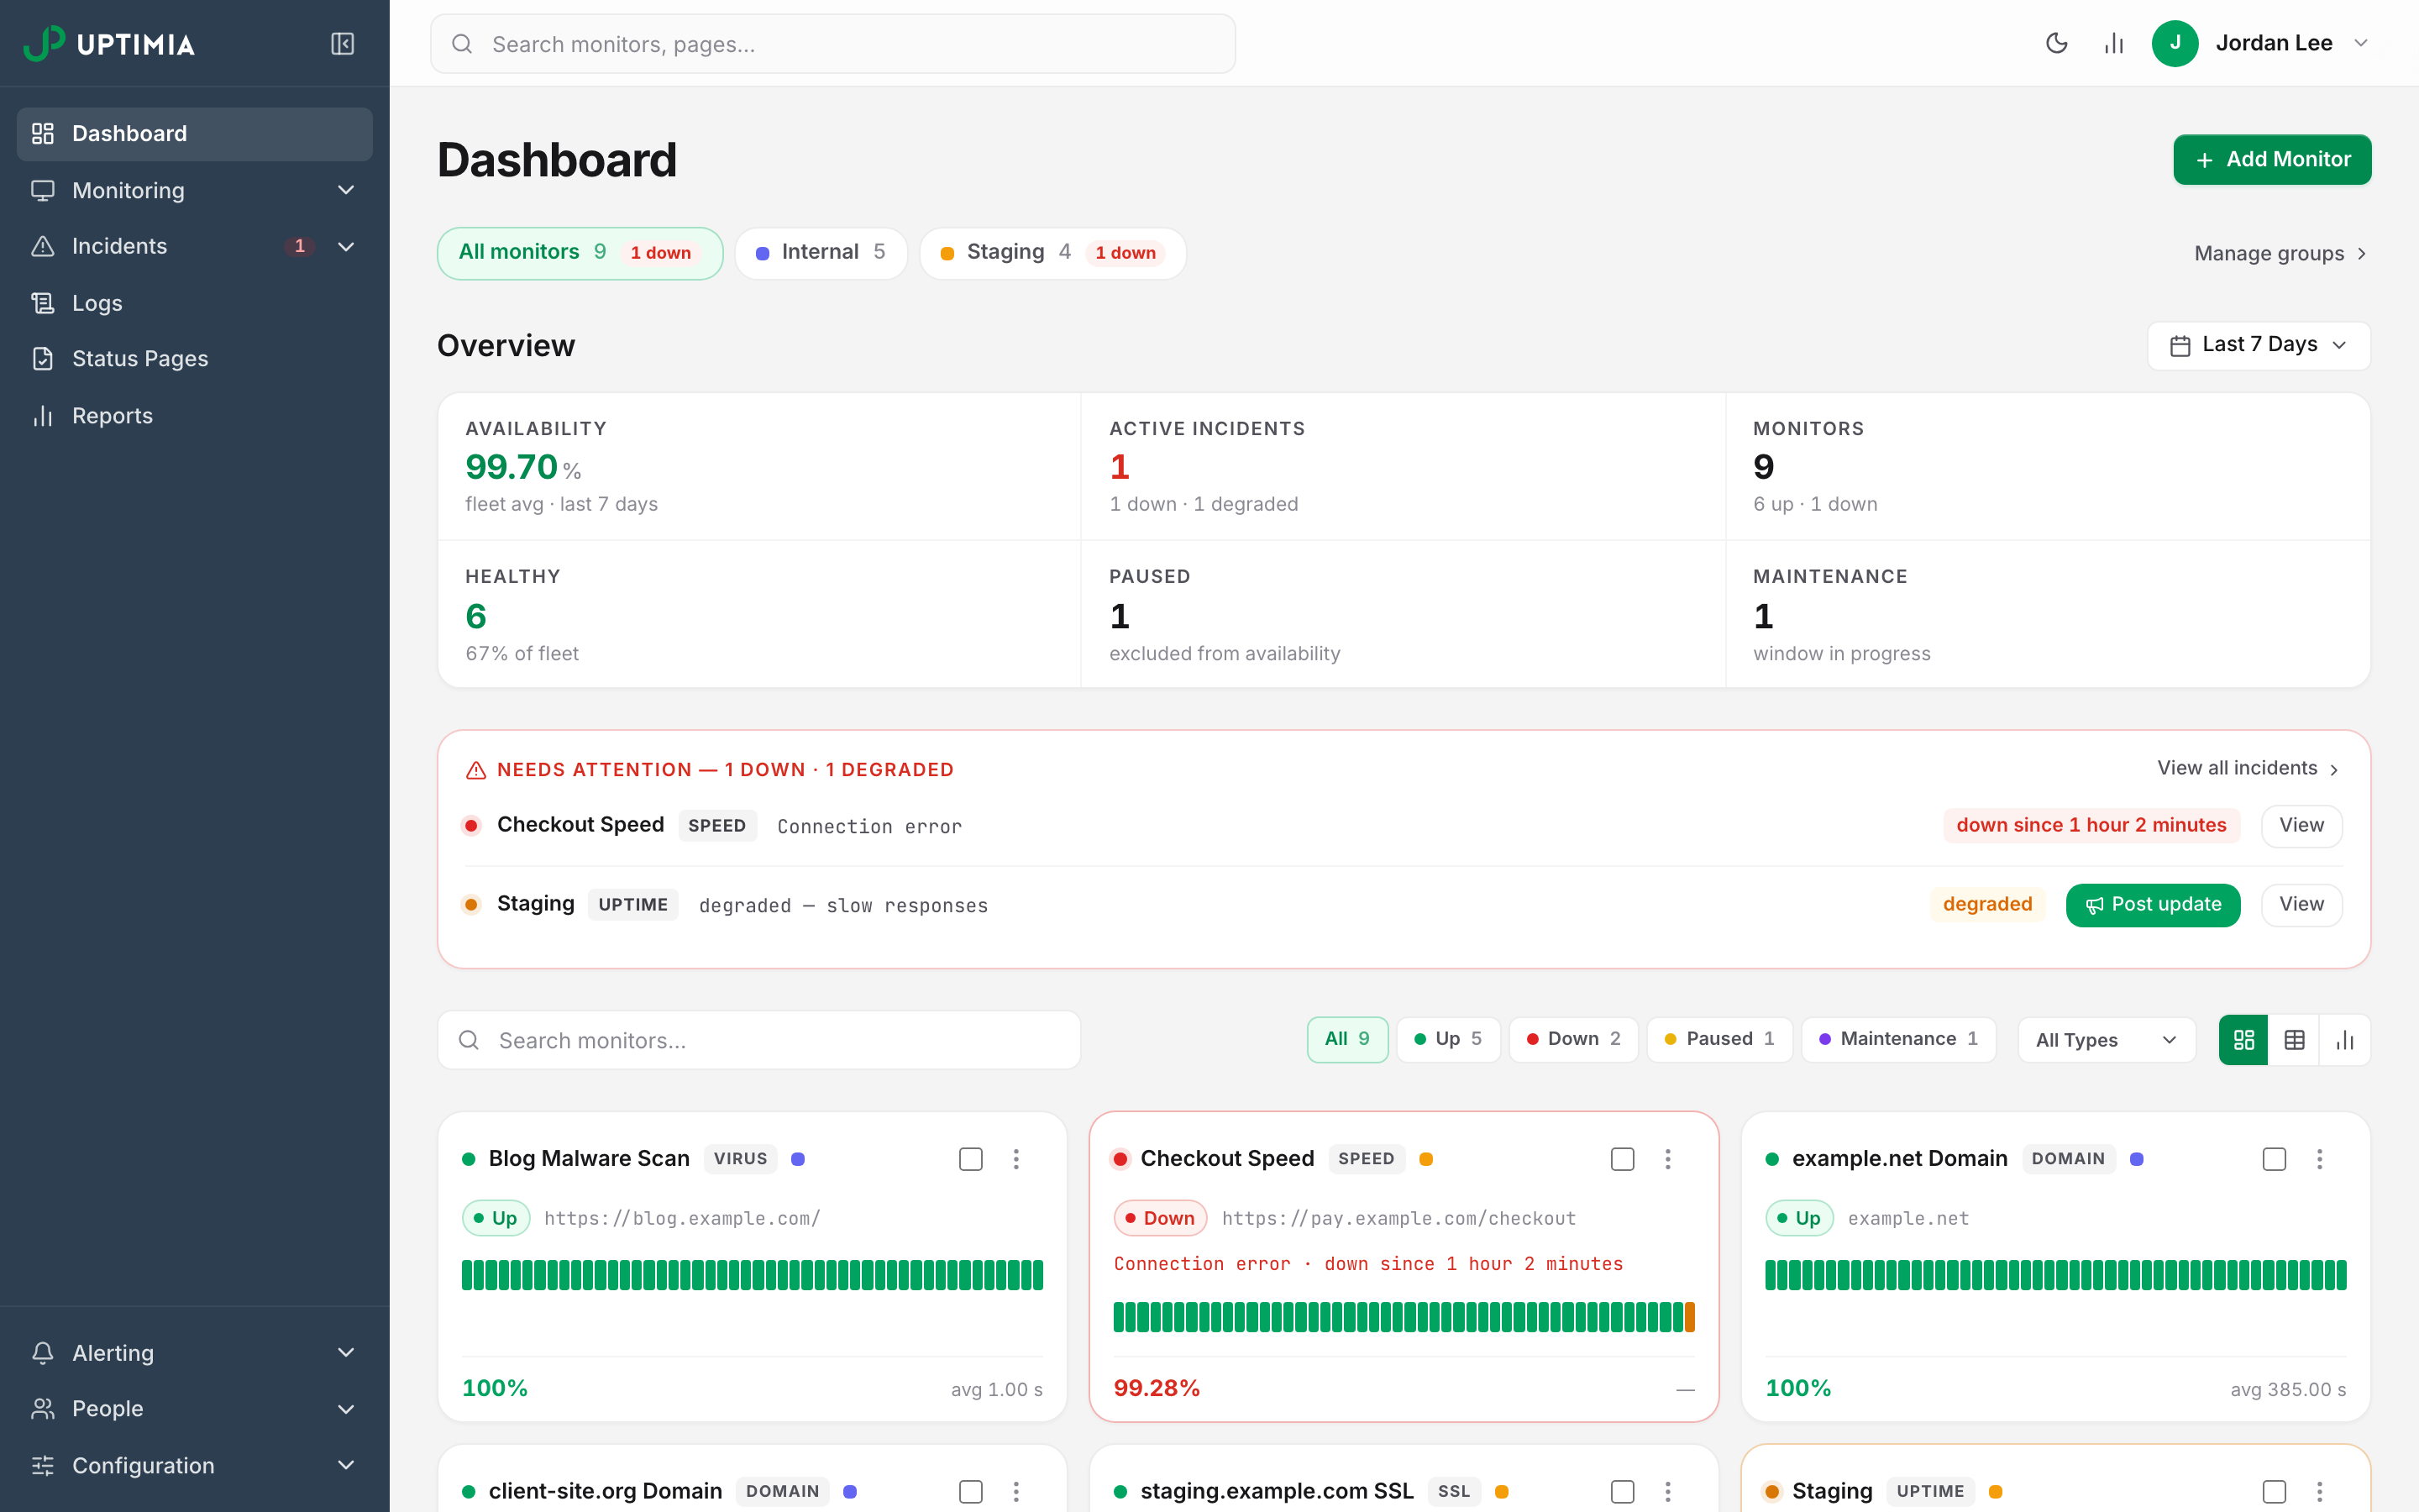The image size is (2419, 1512).
Task: Switch to table view of monitors
Action: click(2294, 1040)
